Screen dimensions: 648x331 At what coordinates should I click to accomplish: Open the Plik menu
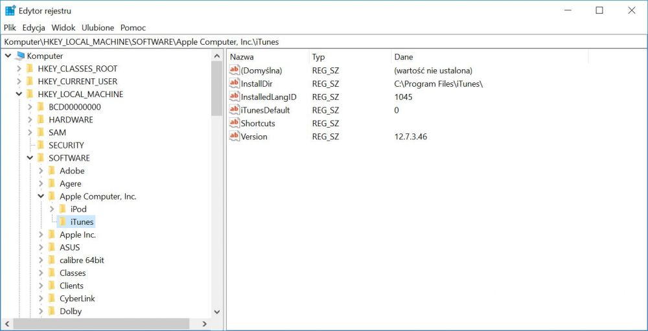[x=10, y=28]
